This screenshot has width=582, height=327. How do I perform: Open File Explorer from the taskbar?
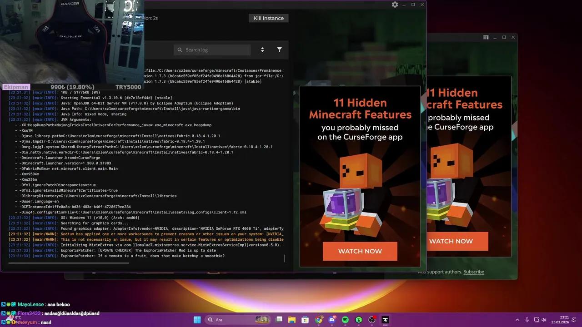click(x=291, y=320)
